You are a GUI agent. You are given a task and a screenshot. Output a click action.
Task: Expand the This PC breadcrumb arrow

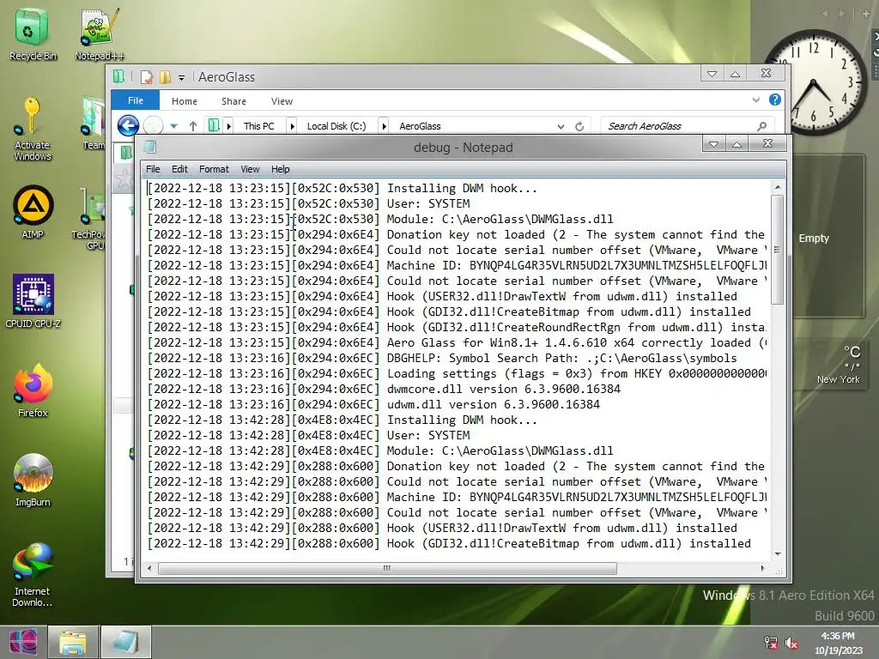pyautogui.click(x=292, y=126)
